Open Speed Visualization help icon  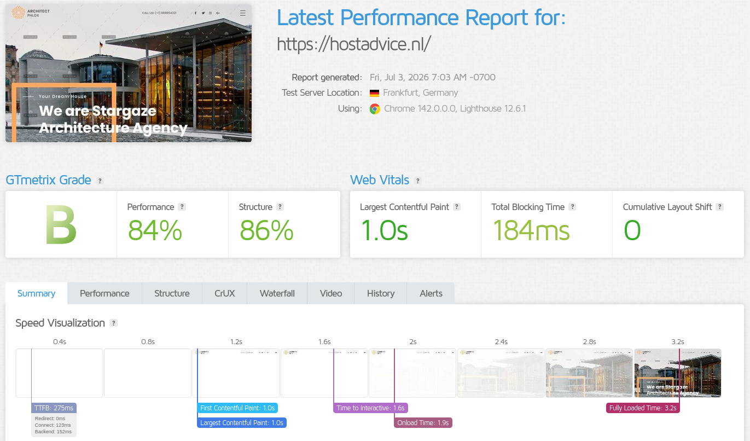(x=113, y=323)
